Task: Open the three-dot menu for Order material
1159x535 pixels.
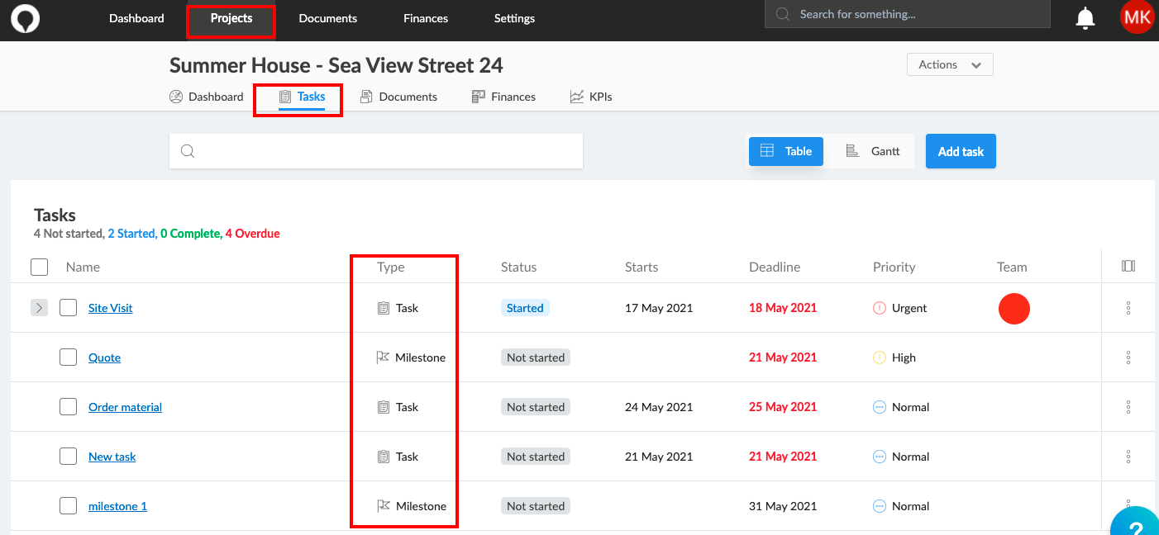Action: tap(1128, 407)
